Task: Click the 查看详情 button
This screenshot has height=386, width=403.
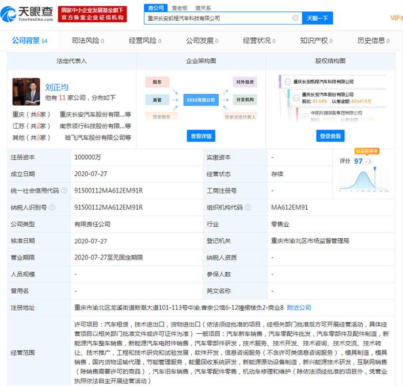Action: click(201, 136)
